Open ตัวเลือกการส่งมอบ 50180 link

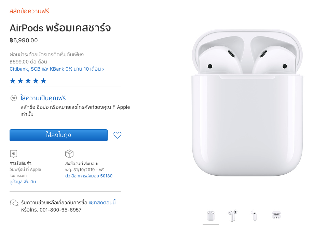(89, 176)
